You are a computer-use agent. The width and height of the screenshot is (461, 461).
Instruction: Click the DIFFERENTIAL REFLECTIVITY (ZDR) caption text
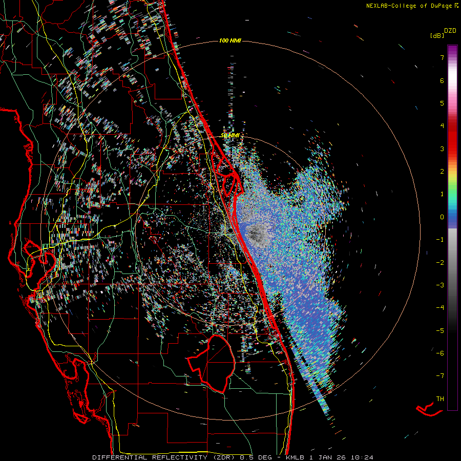coord(164,457)
